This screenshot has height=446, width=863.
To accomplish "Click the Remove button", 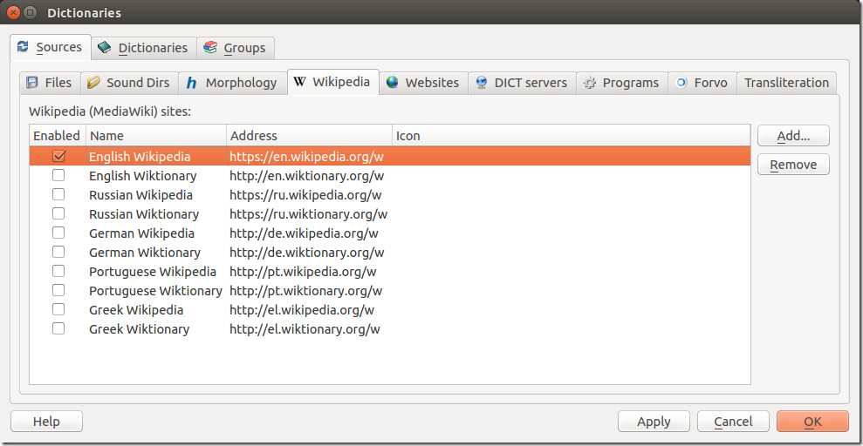I will click(x=793, y=165).
